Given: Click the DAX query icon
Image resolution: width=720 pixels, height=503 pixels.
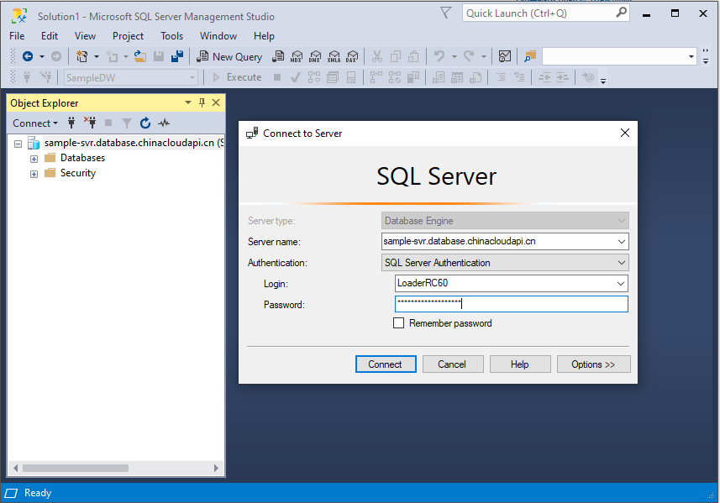Looking at the screenshot, I should click(x=351, y=56).
